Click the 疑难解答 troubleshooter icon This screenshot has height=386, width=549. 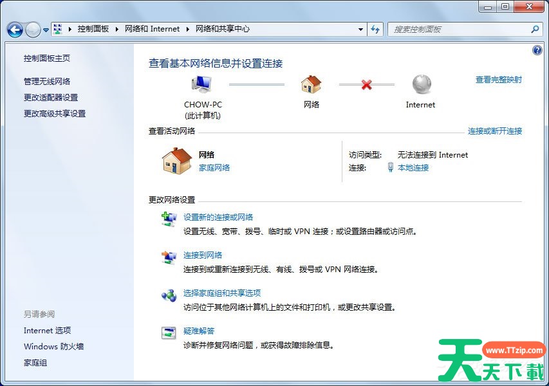[169, 333]
